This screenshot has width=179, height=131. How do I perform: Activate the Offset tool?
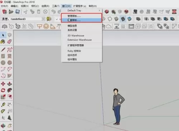10,97
